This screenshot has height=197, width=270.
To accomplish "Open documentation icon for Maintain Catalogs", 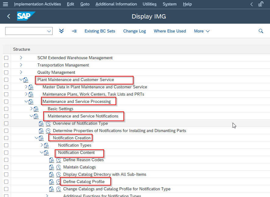I will 52,167.
